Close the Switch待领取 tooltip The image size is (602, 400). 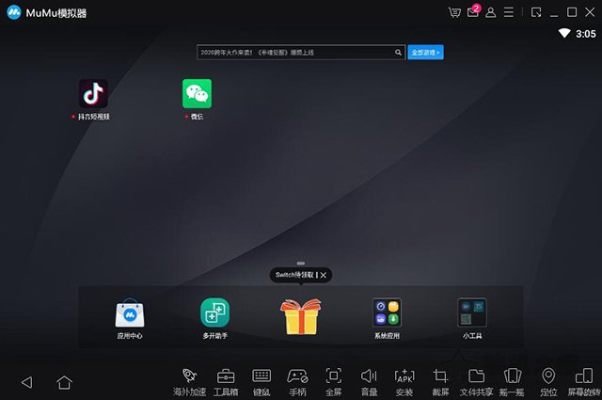click(323, 275)
